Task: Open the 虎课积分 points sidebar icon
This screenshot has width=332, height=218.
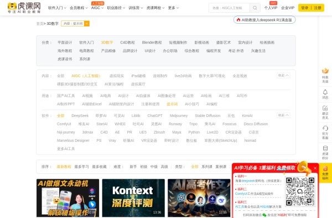Action: click(325, 152)
